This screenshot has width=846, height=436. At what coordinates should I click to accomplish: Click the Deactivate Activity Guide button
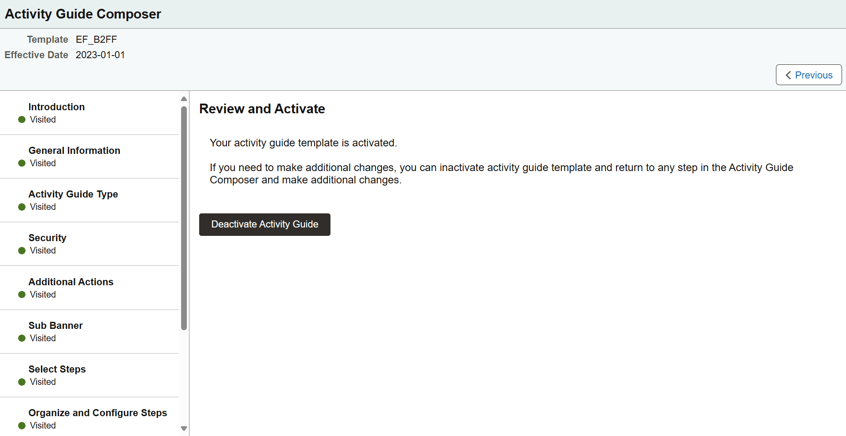pyautogui.click(x=264, y=224)
